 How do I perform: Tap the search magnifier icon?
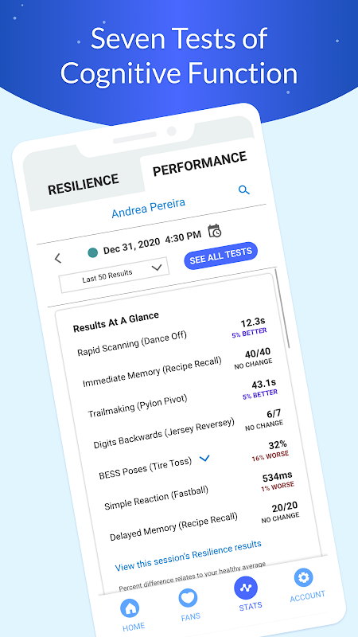coord(244,190)
